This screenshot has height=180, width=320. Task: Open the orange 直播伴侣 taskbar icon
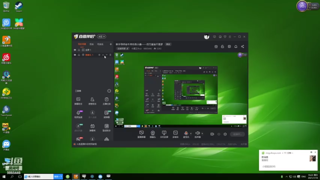(x=76, y=176)
